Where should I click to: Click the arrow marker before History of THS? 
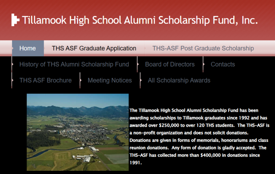[x=12, y=64]
